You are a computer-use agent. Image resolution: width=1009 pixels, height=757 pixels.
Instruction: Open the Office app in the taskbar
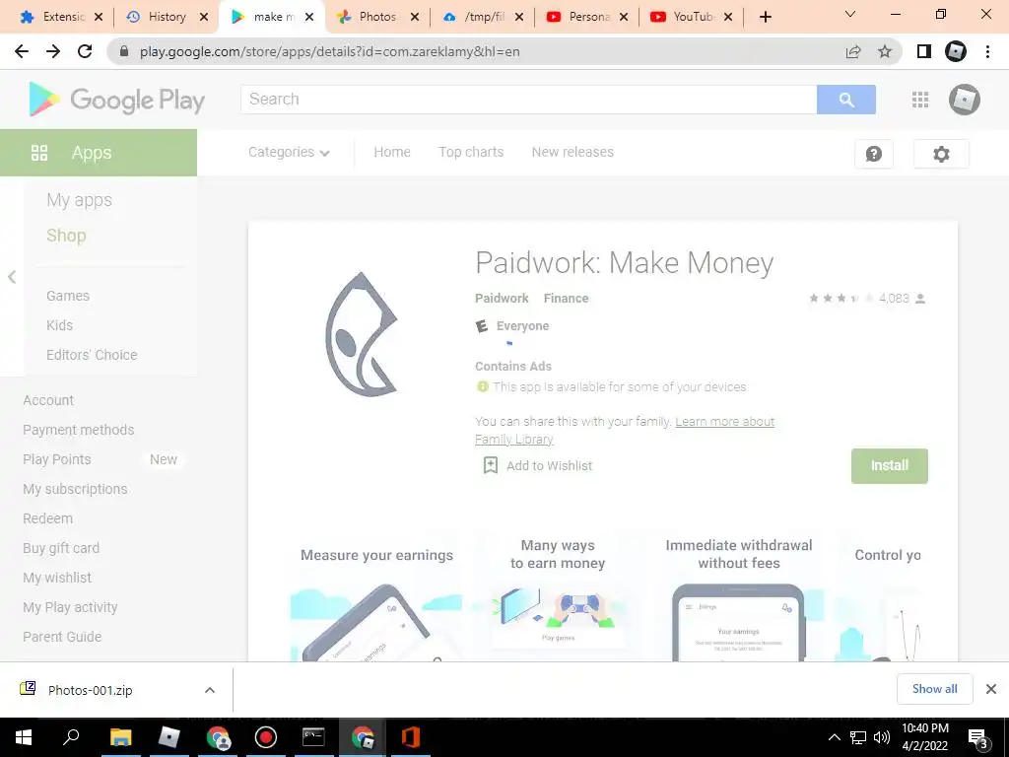click(411, 737)
